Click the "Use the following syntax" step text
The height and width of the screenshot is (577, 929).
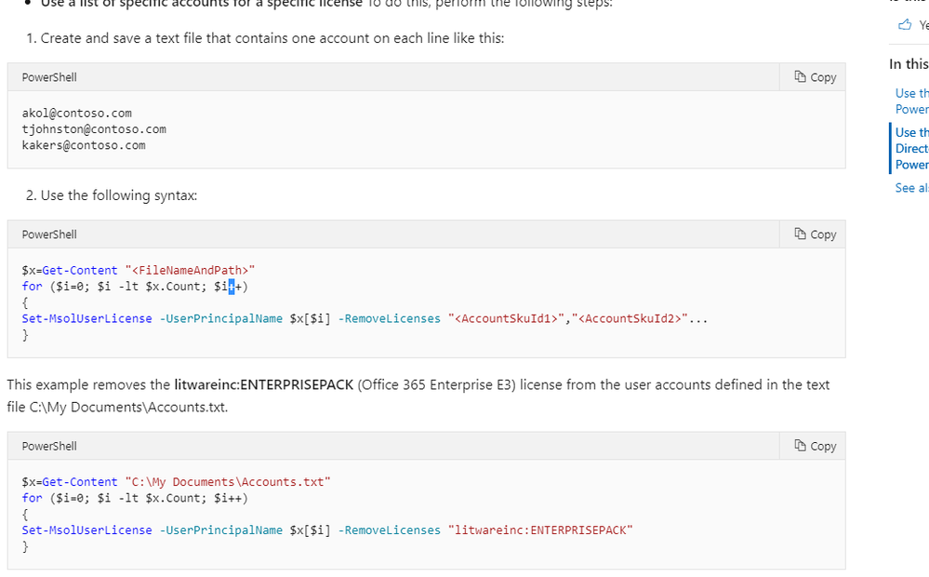(x=118, y=195)
